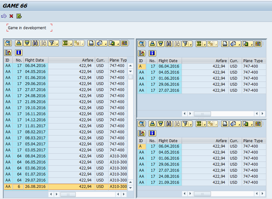Screen dimensions: 272x199
Task: Sort descending in the bottom-right grid toolbar
Action: coord(161,124)
